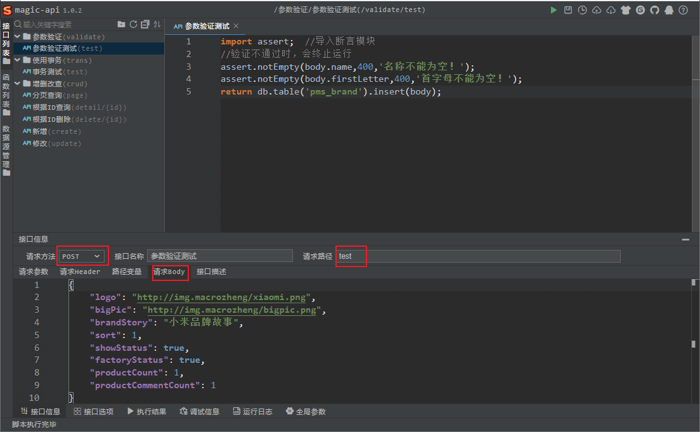The image size is (700, 432).
Task: Click the 接口名称 input field
Action: [219, 256]
